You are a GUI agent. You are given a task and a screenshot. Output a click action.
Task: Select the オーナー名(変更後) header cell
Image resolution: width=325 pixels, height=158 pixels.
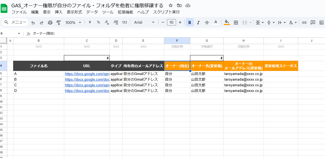tap(207, 66)
